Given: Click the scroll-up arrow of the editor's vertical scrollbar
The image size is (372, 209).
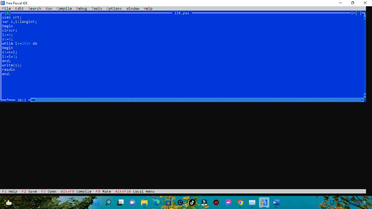Looking at the screenshot, I should [x=365, y=17].
